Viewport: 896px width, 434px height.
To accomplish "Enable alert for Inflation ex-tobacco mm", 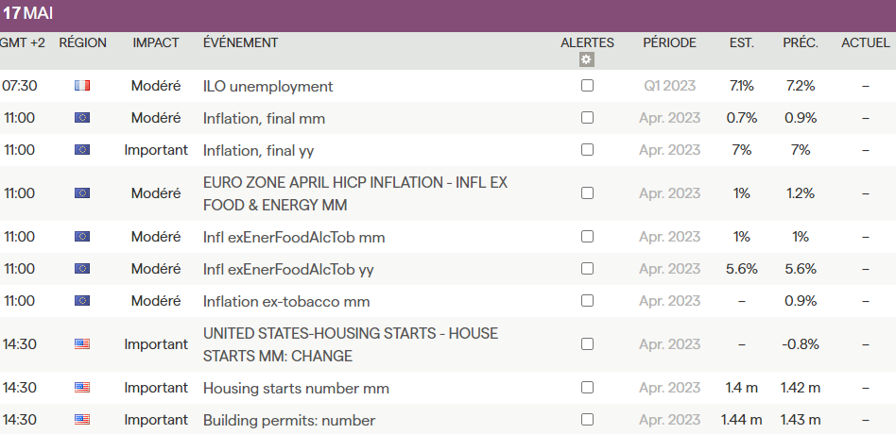I will point(587,301).
